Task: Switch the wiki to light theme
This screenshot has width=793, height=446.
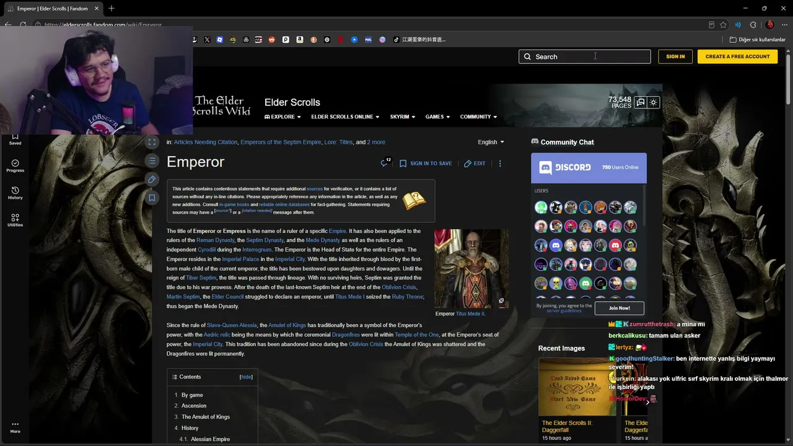Action: click(x=654, y=102)
